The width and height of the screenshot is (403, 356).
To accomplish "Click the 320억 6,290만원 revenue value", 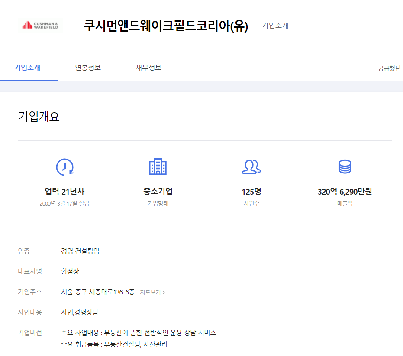I will coord(345,192).
